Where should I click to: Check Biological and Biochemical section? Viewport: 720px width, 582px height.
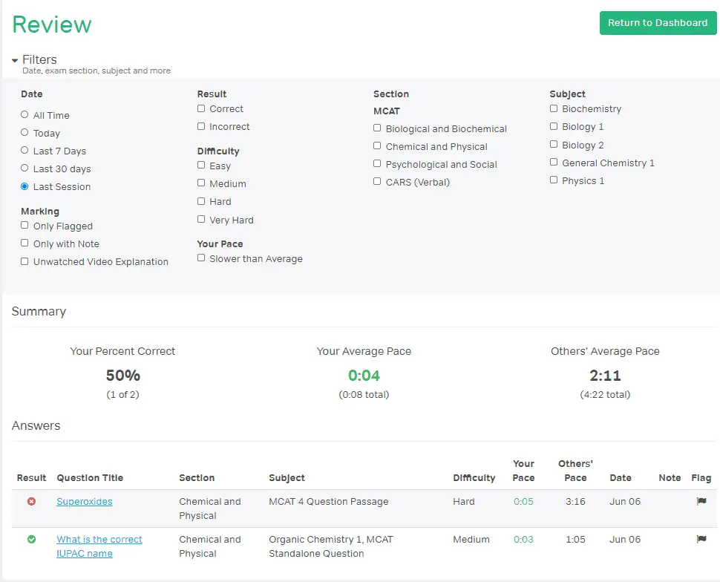[378, 128]
